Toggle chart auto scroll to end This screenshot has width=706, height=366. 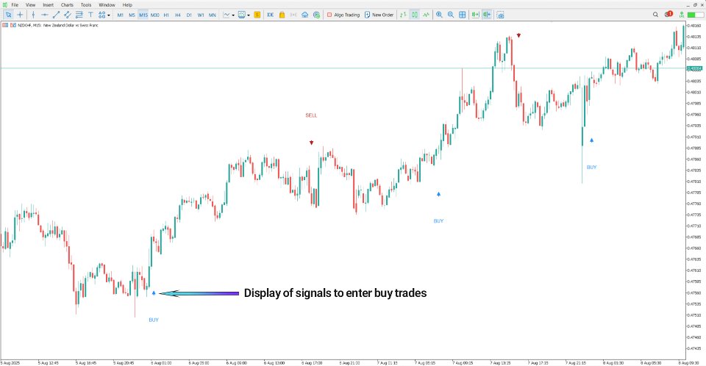click(475, 15)
